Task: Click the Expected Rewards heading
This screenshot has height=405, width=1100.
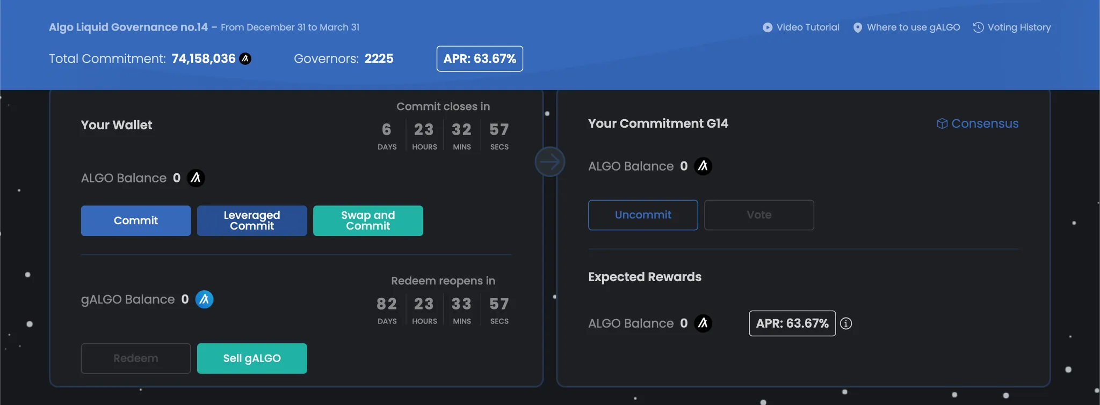Action: pos(645,277)
